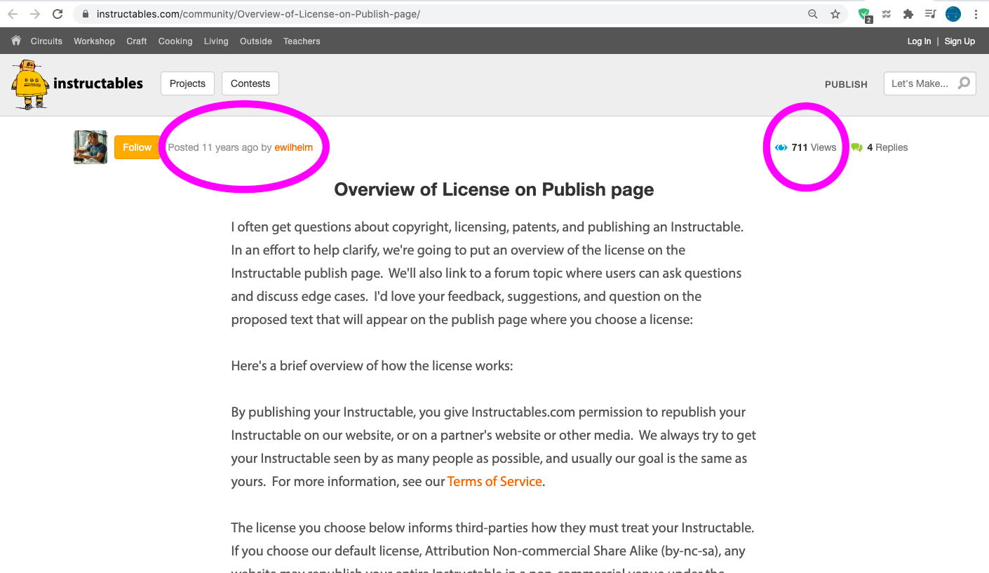Bookmark this page with star icon
This screenshot has height=573, width=989.
tap(835, 14)
